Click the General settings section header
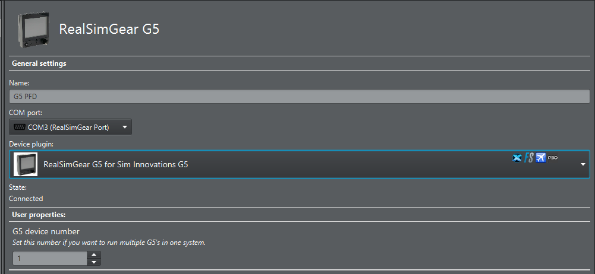Screen dimensions: 595x274 [x=39, y=63]
